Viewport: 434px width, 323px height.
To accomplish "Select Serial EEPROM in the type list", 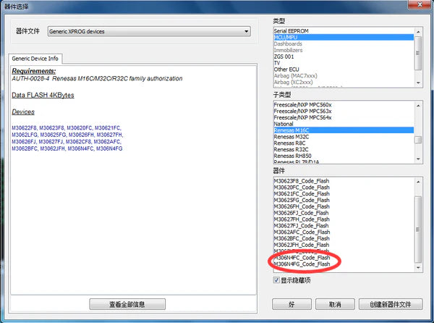I will click(344, 30).
